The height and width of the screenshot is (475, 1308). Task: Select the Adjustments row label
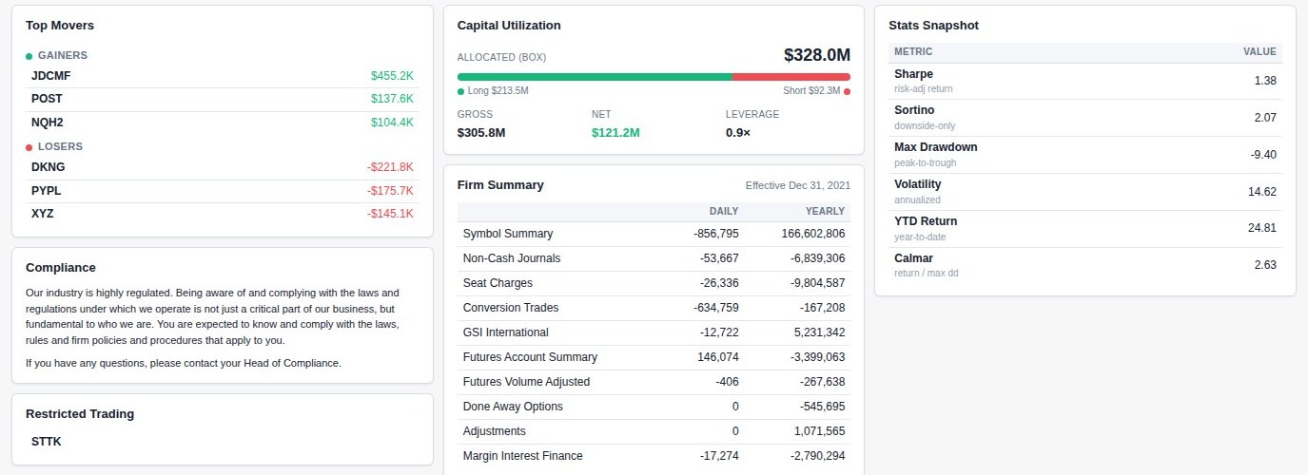(x=494, y=431)
